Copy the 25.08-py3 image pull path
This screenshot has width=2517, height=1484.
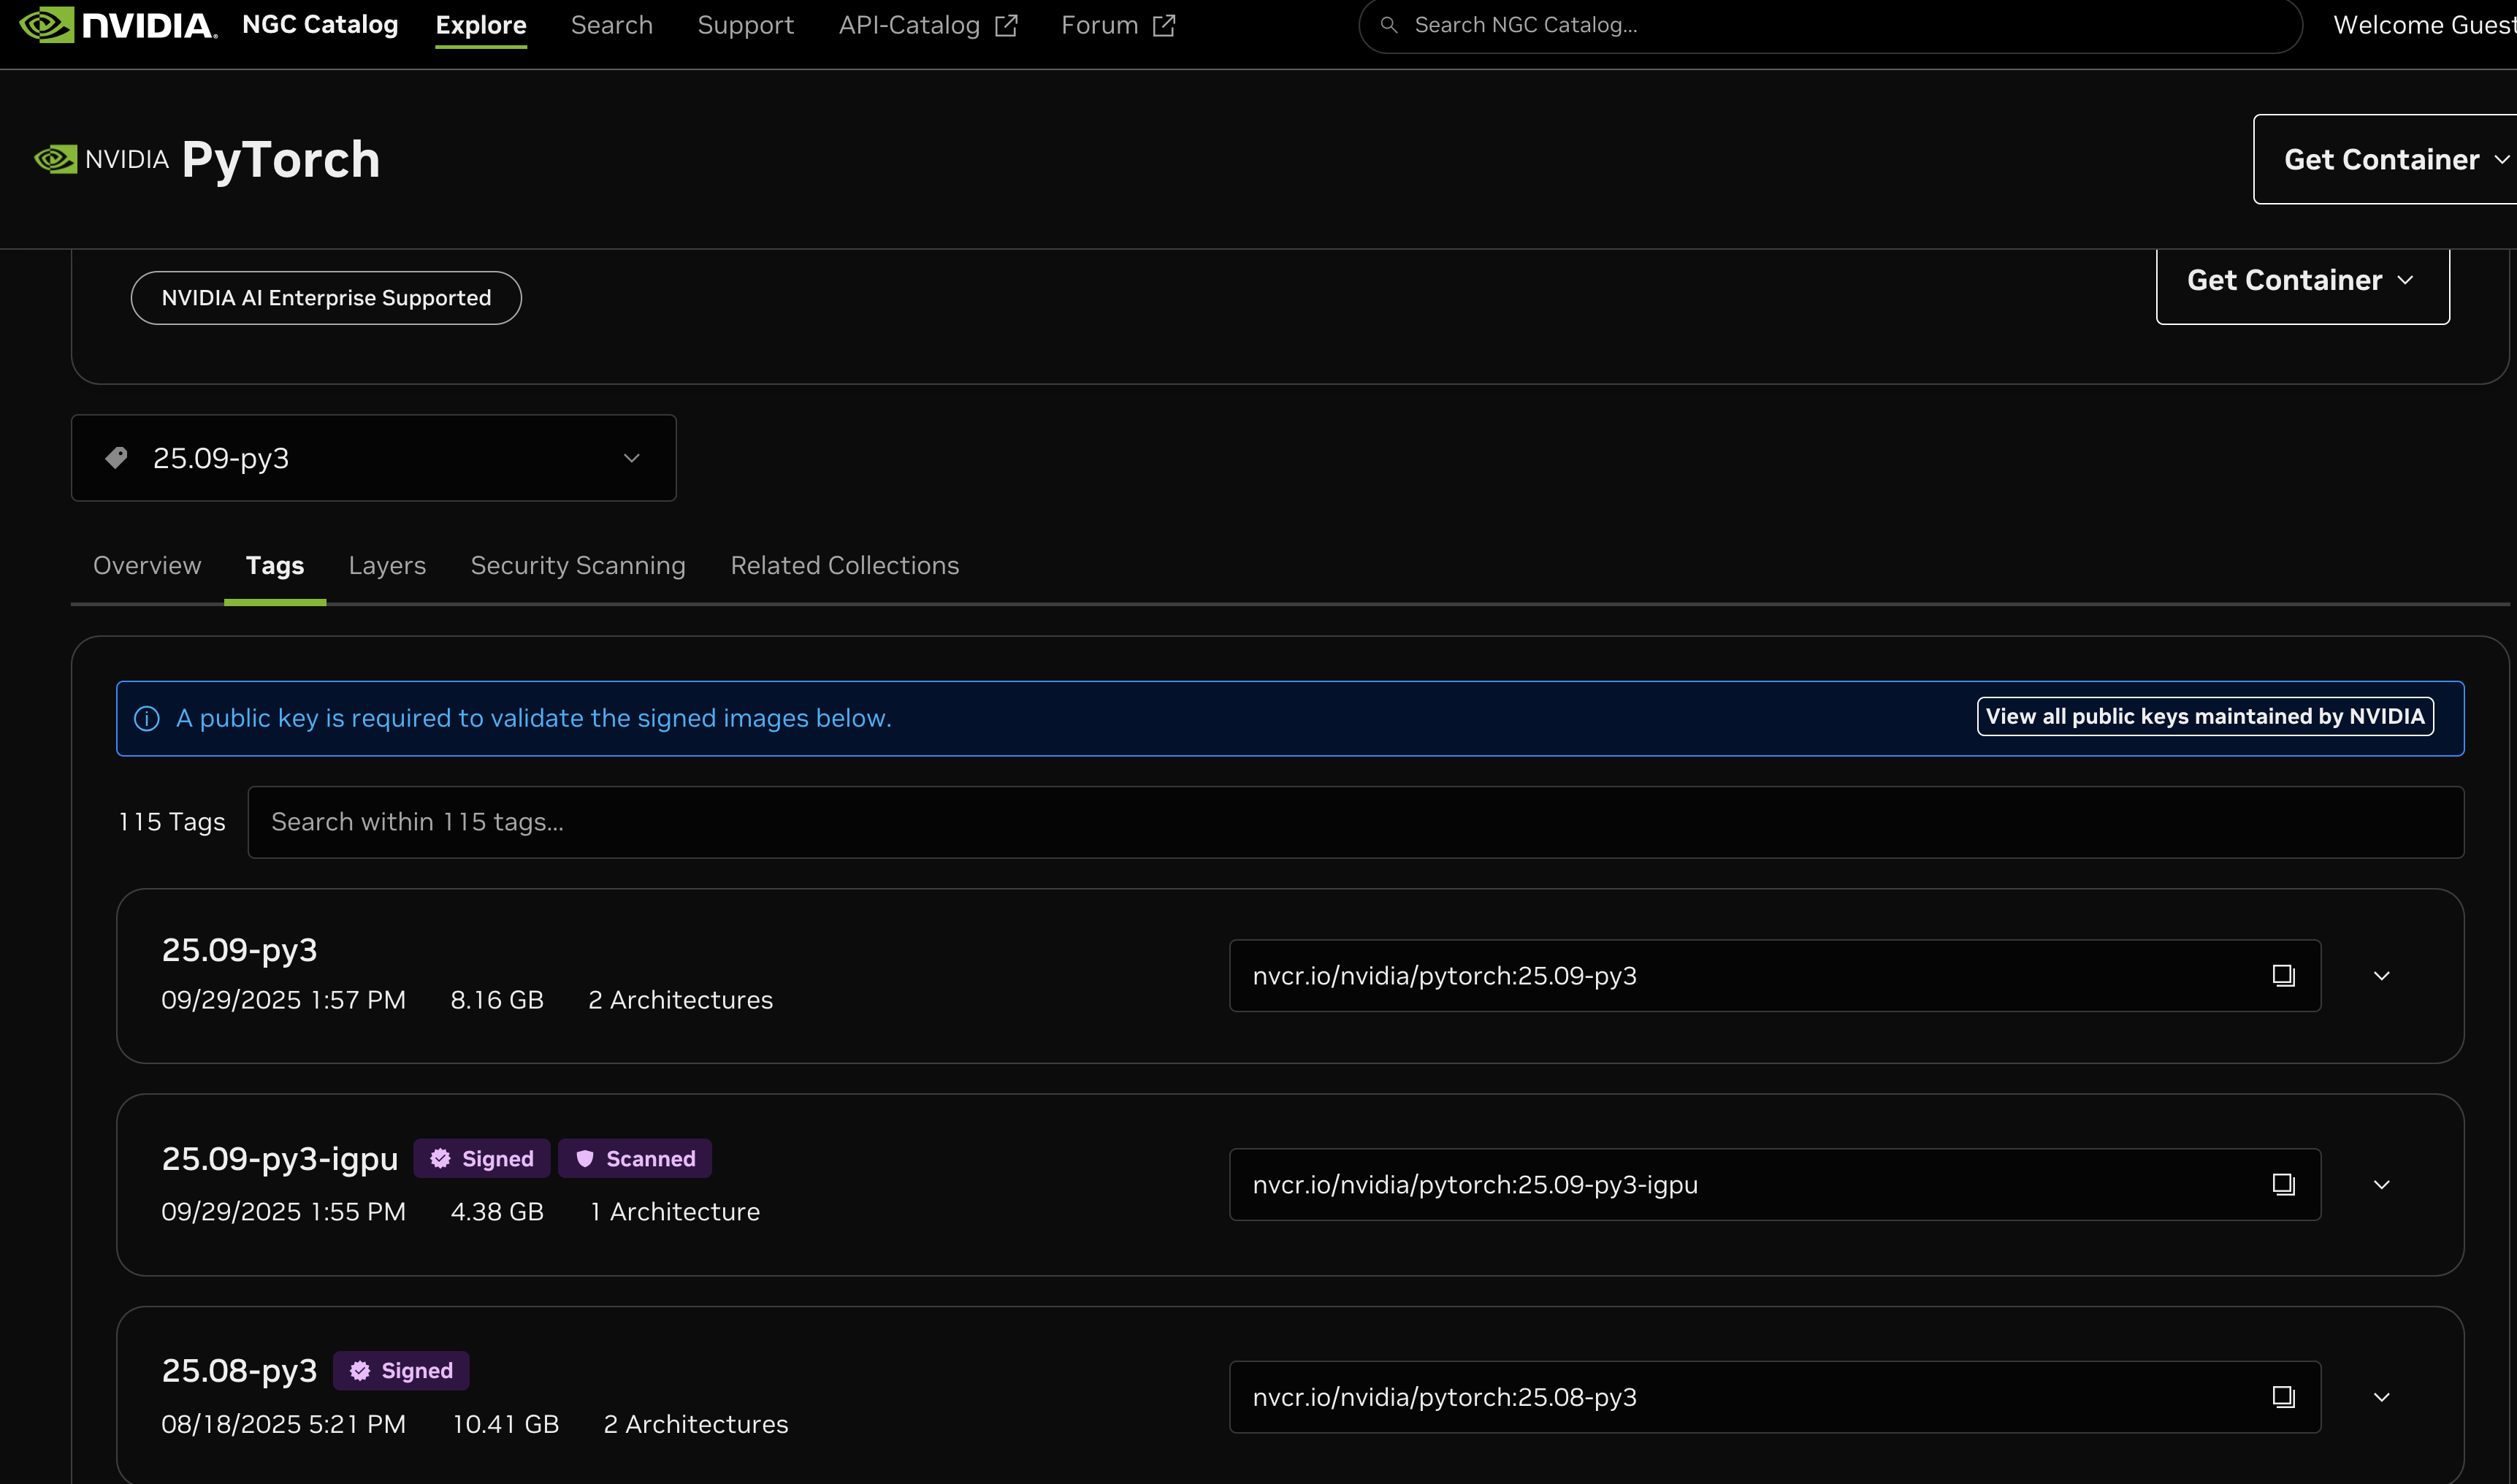click(2282, 1396)
